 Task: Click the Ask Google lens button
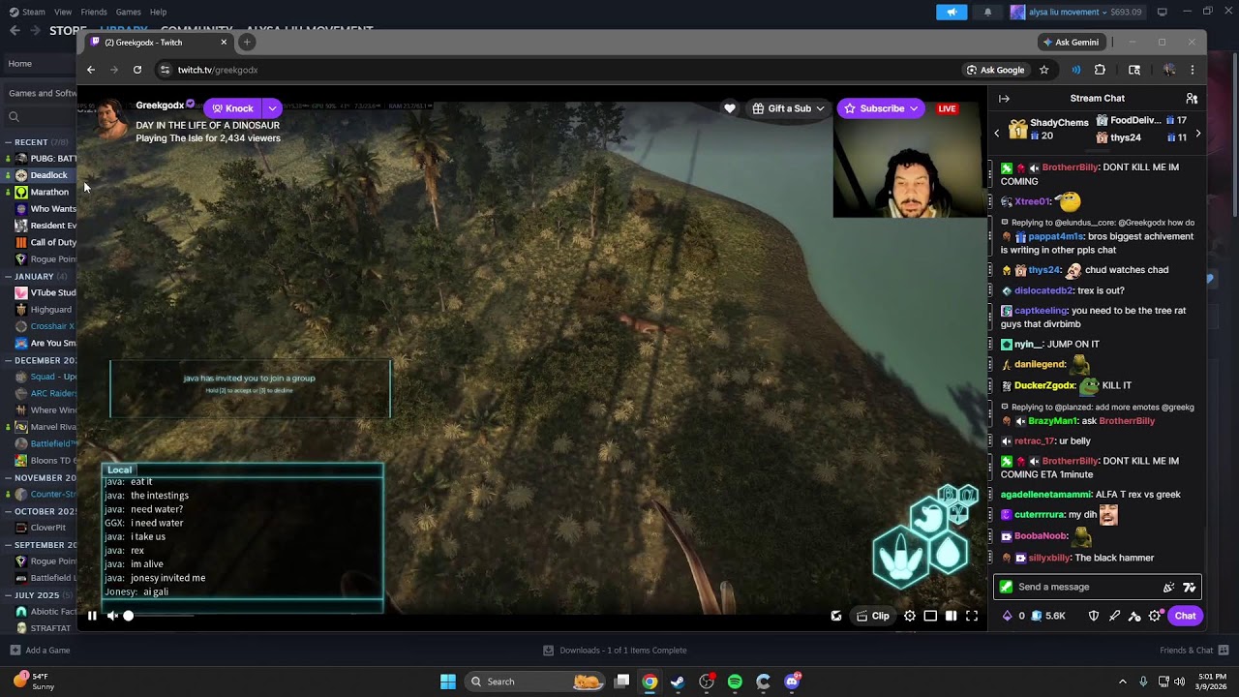coord(995,70)
